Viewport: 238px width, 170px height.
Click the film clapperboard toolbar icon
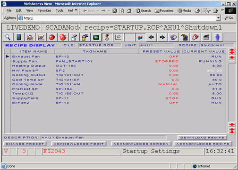(x=206, y=37)
